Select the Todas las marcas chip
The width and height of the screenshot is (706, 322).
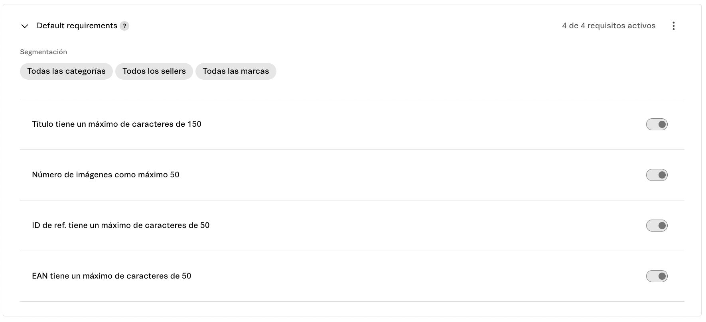pyautogui.click(x=236, y=71)
